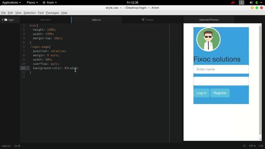
Task: Click the workspace indicator numbered 1
Action: coord(241,2)
